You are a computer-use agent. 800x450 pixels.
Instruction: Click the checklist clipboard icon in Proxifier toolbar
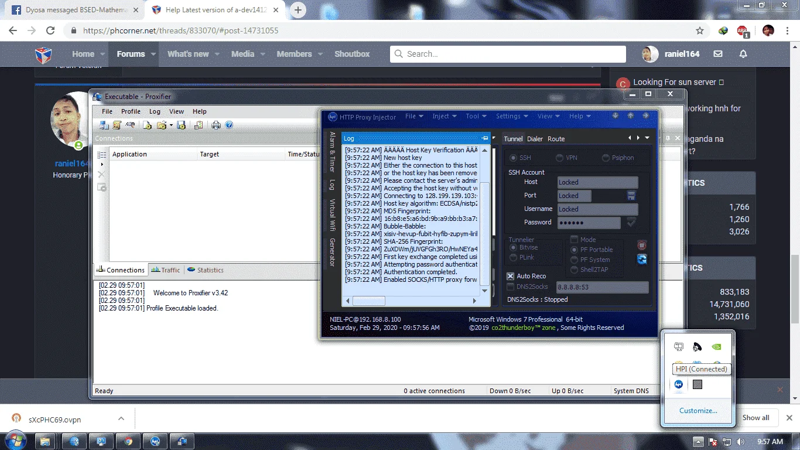(x=199, y=125)
